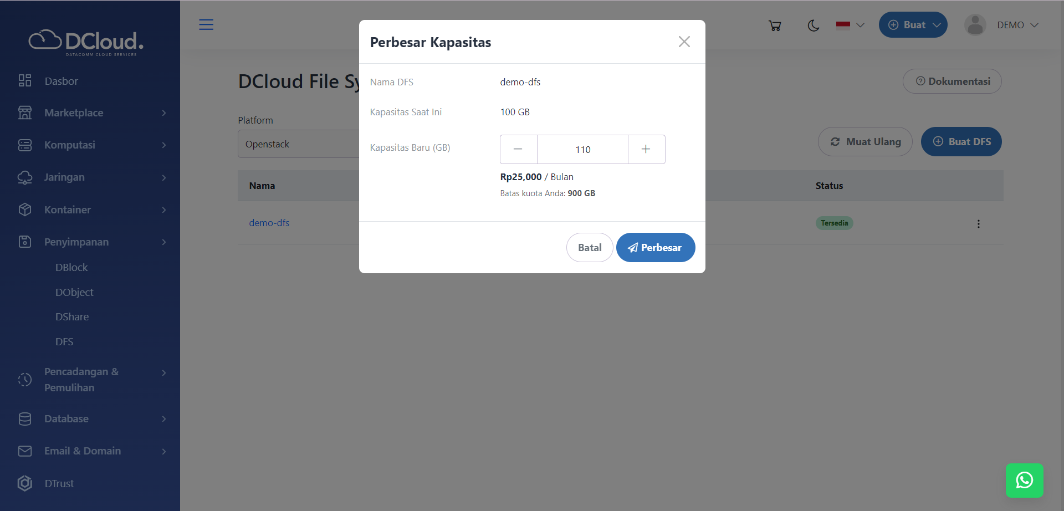1064x511 pixels.
Task: Click the DCloud logo
Action: coord(86,42)
